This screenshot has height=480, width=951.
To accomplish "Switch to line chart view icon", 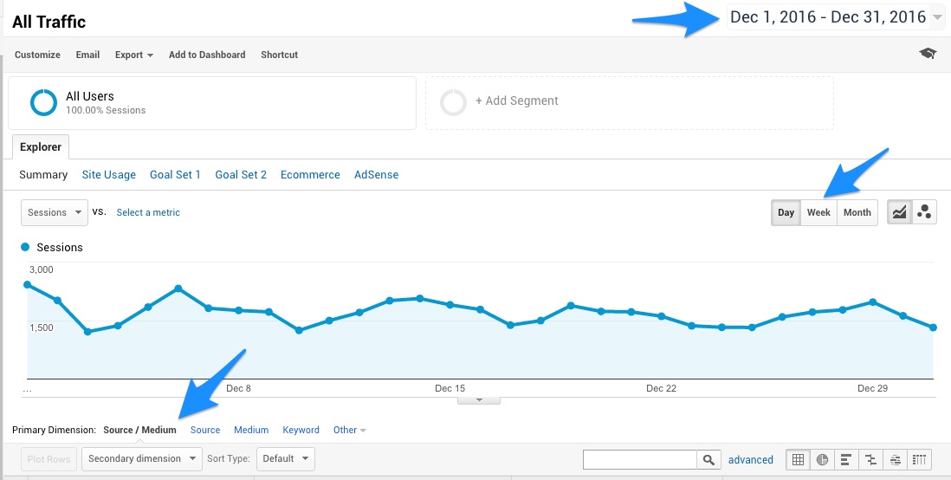I will coord(899,212).
